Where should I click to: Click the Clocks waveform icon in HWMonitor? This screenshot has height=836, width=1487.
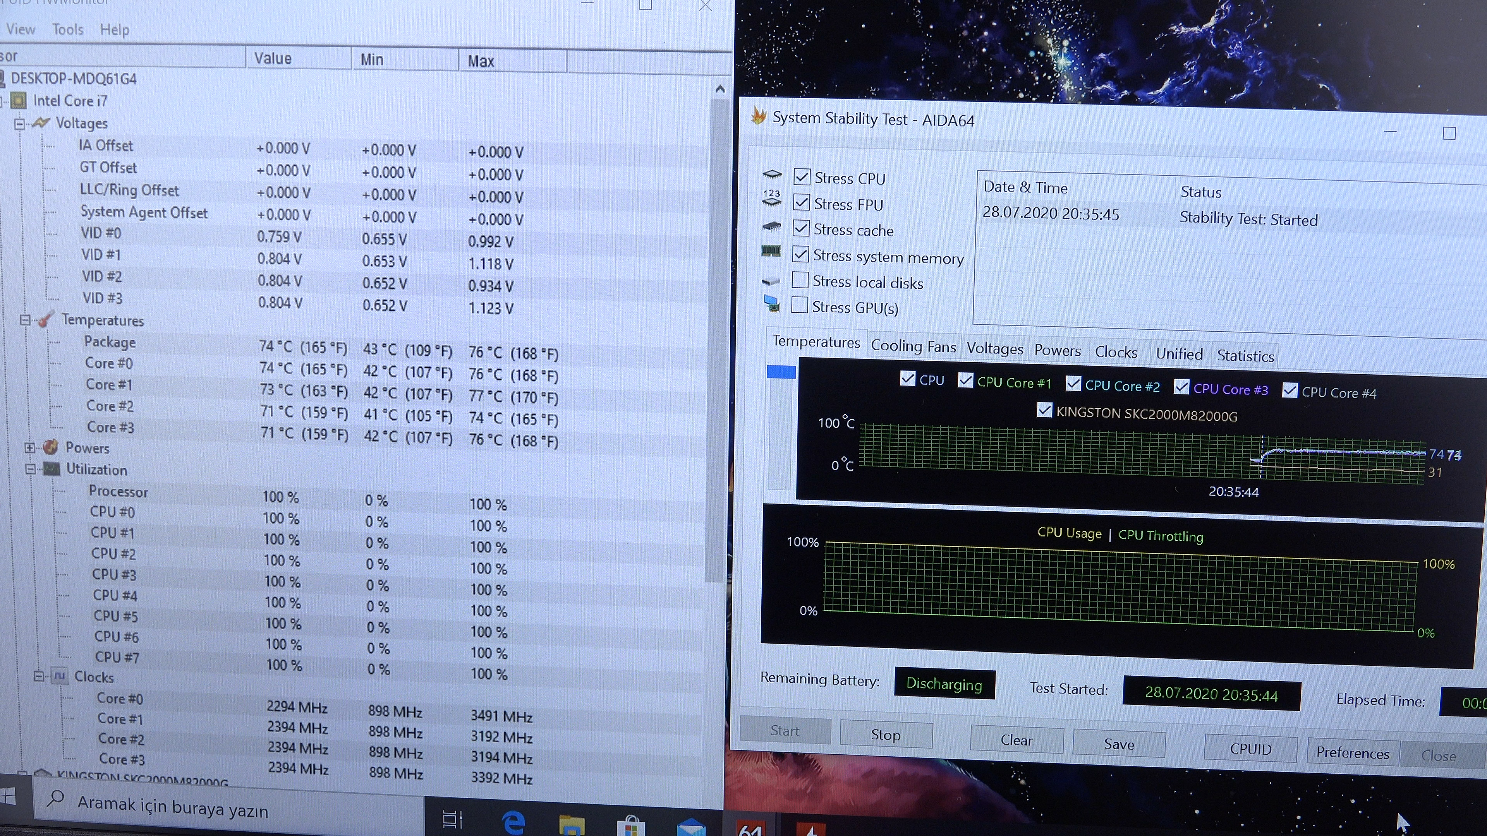click(x=60, y=676)
